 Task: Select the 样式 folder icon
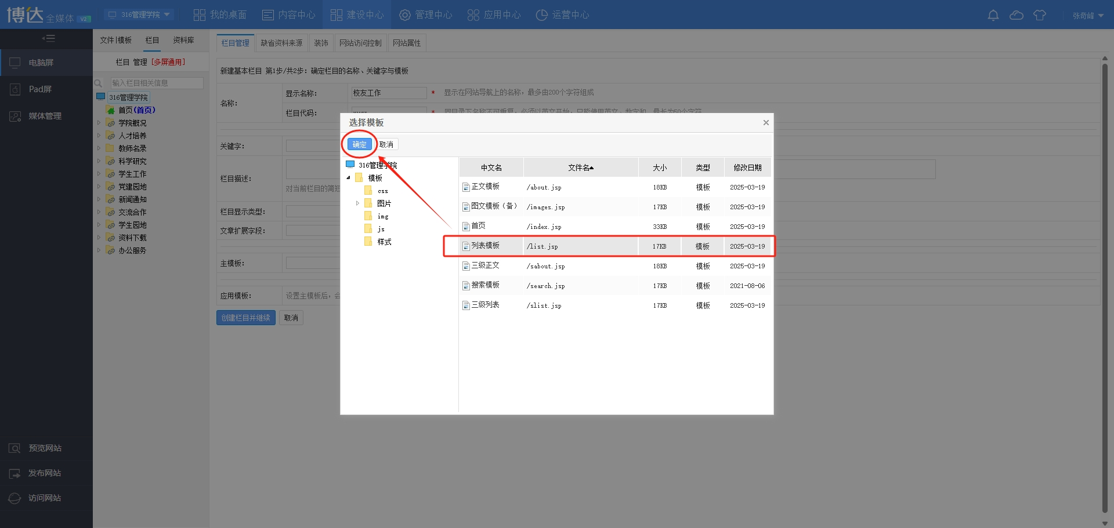368,242
